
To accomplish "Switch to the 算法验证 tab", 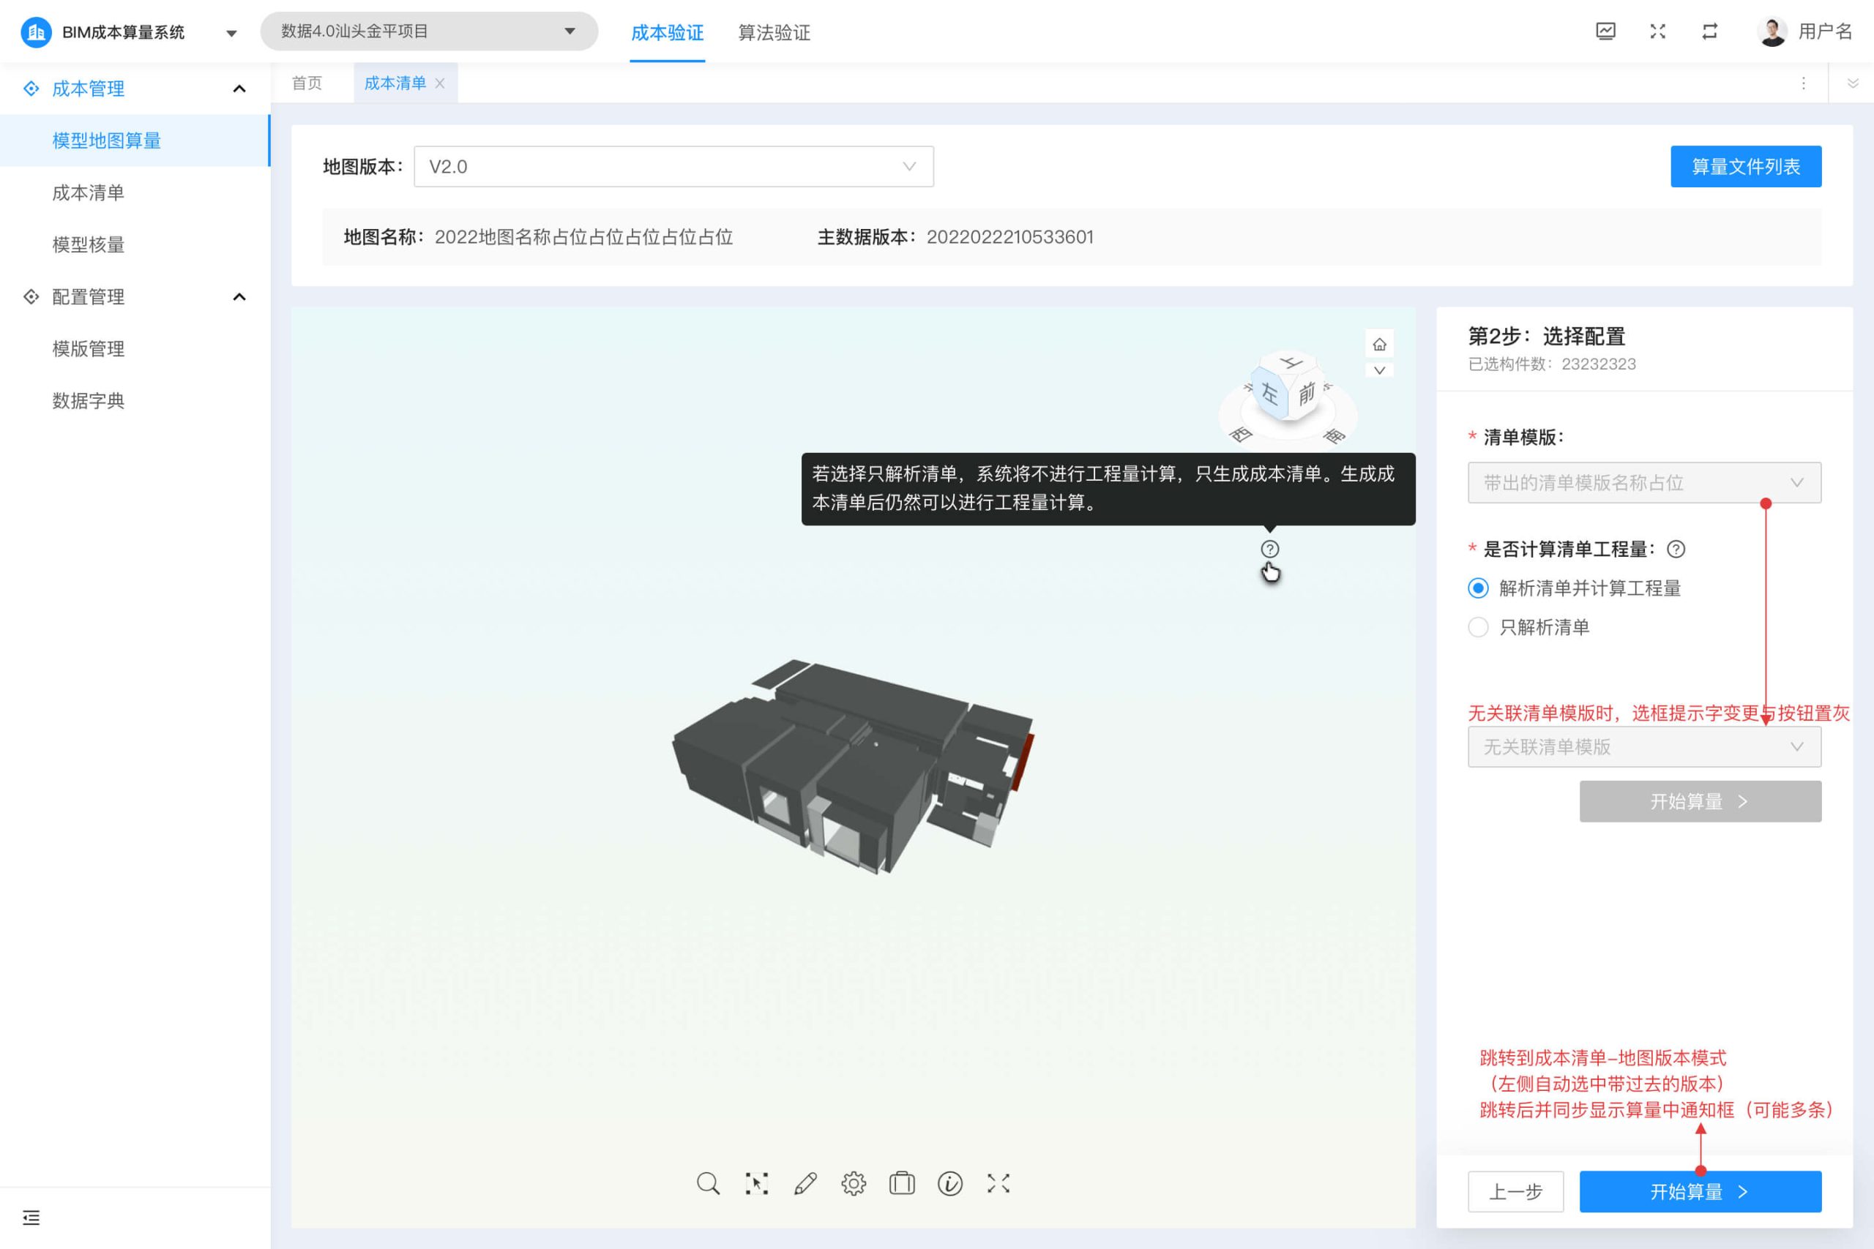I will (774, 33).
